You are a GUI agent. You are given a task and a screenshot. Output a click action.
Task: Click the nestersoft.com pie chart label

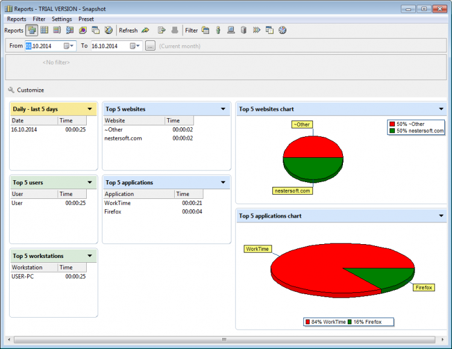(x=292, y=190)
